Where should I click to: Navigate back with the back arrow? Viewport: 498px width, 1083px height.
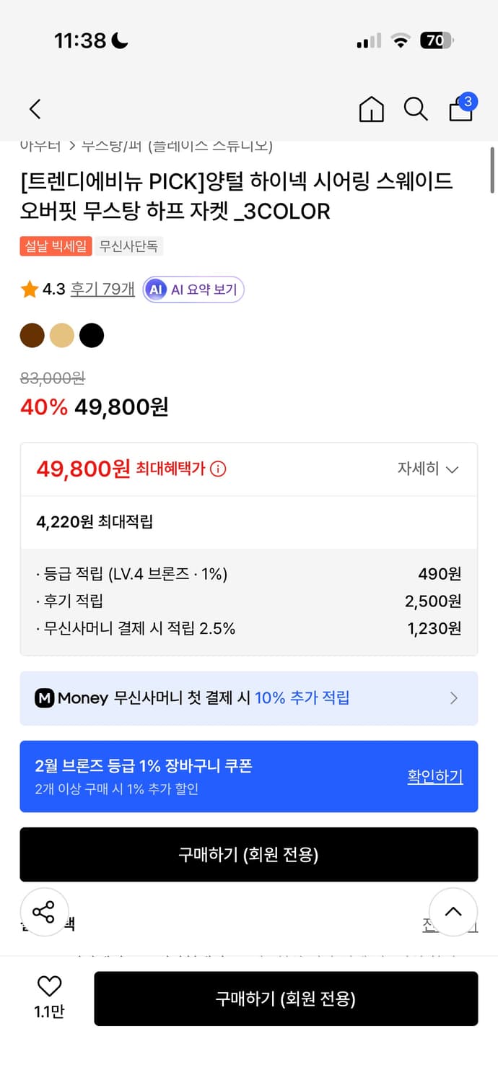34,109
